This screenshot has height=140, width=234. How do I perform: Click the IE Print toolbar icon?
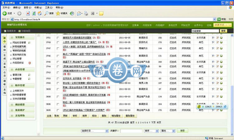coord(86,13)
